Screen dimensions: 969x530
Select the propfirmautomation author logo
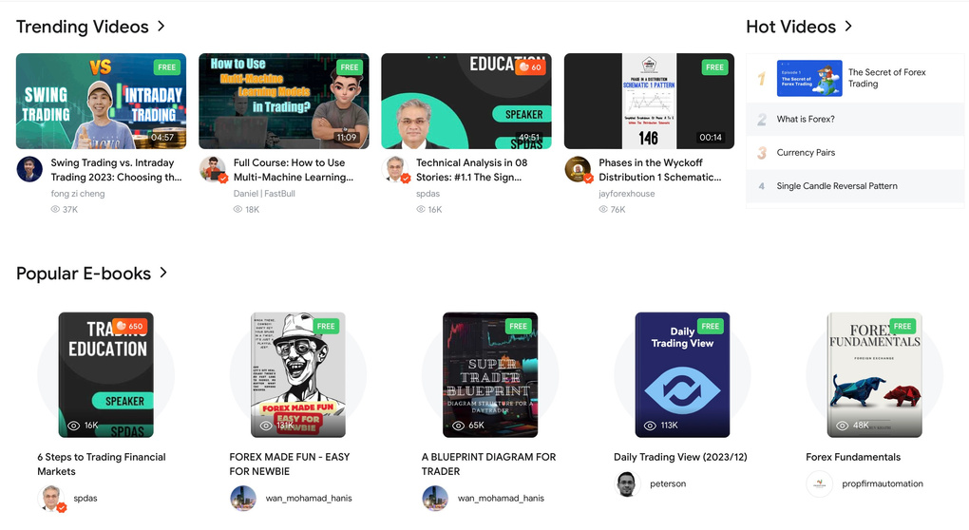click(x=819, y=483)
